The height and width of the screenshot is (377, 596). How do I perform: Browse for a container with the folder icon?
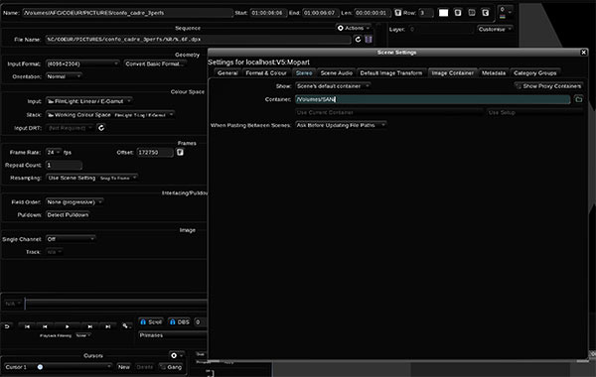pos(578,99)
